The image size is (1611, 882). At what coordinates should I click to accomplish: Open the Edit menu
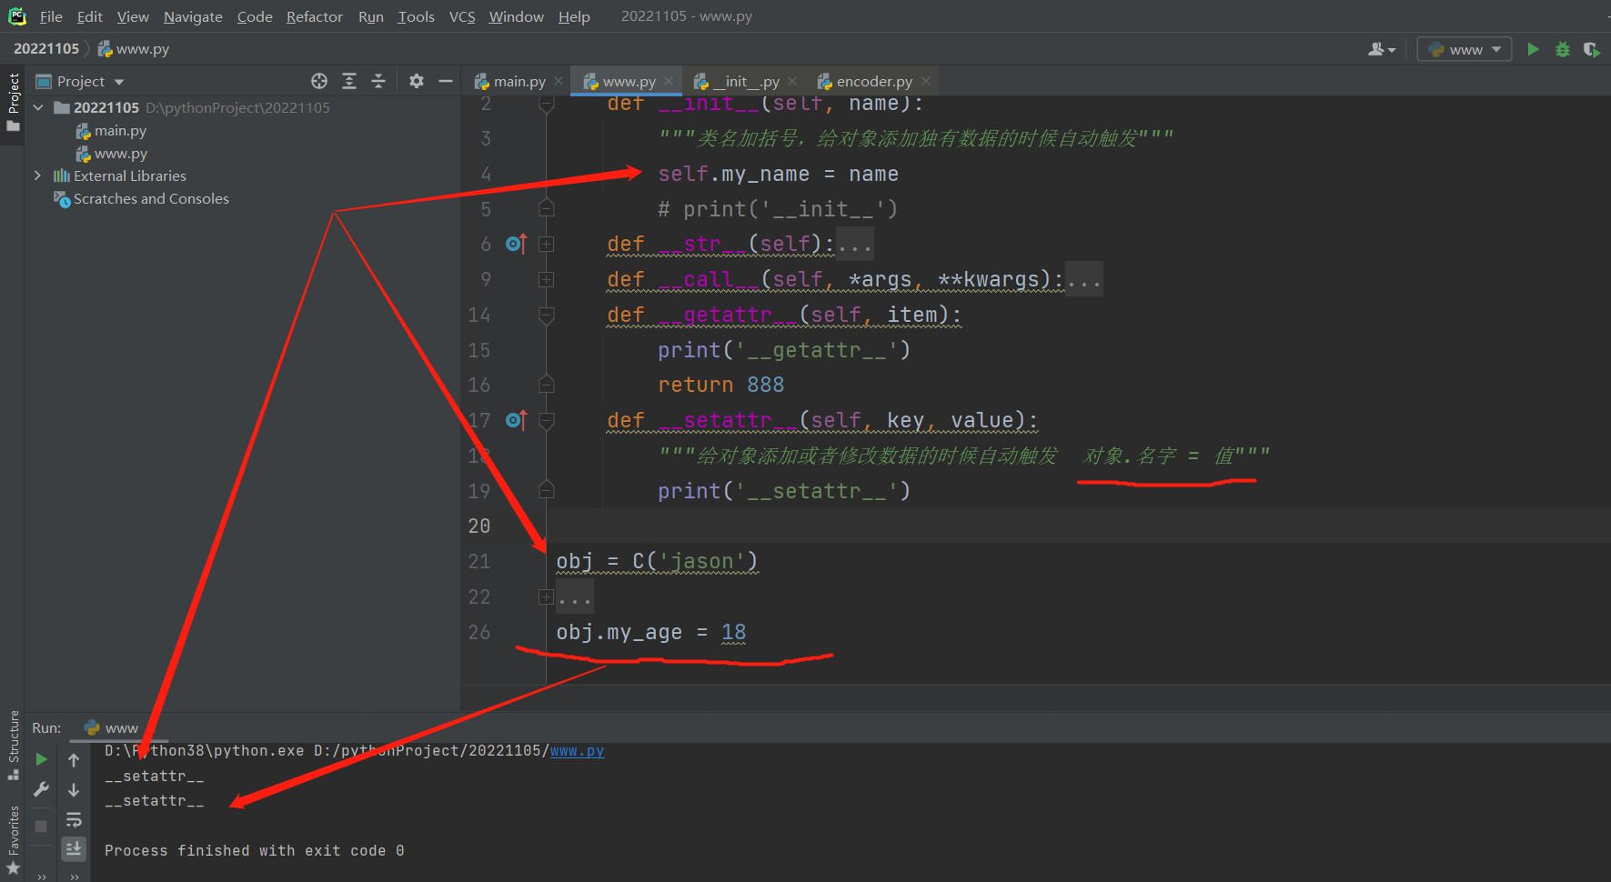pos(90,16)
